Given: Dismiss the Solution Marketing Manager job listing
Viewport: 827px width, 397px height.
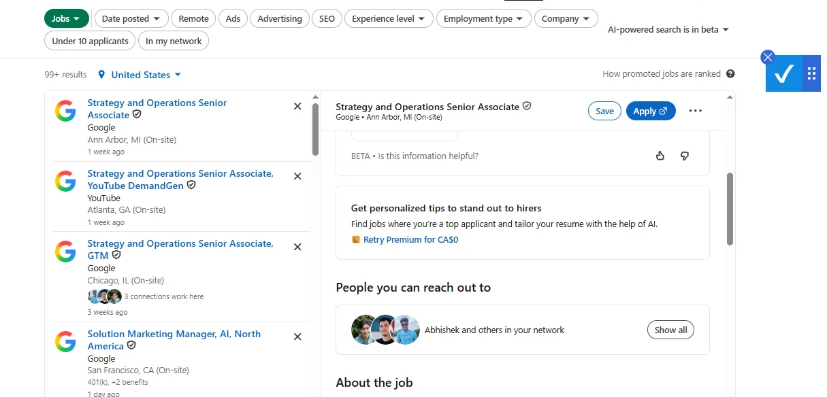Looking at the screenshot, I should point(297,336).
